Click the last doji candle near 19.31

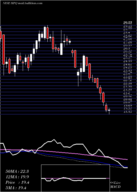tap(109, 110)
